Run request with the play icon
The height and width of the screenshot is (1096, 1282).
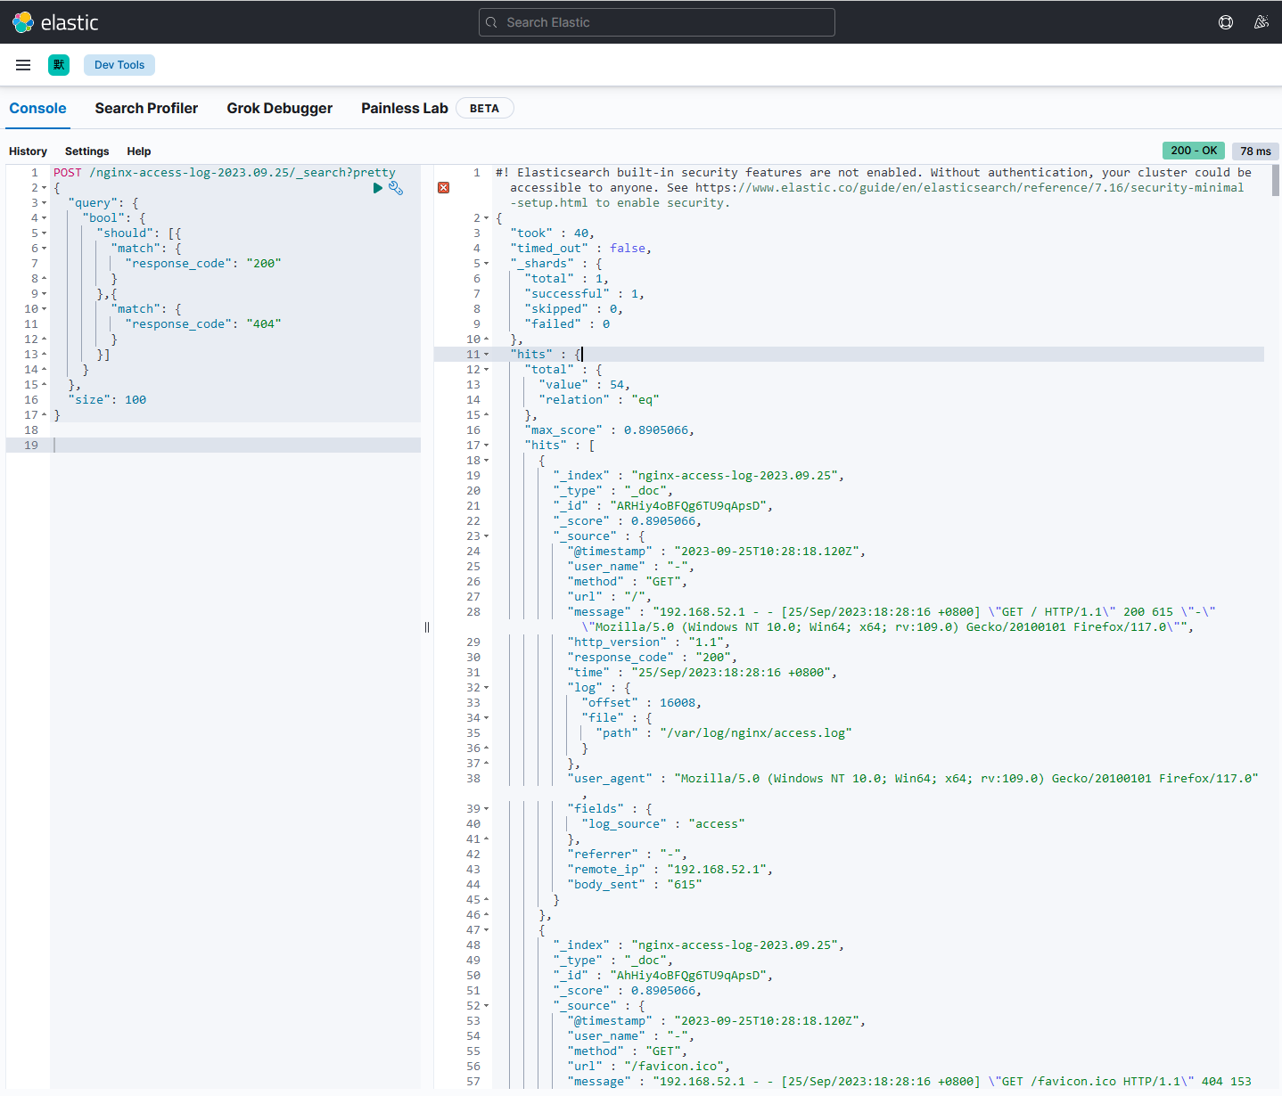378,188
